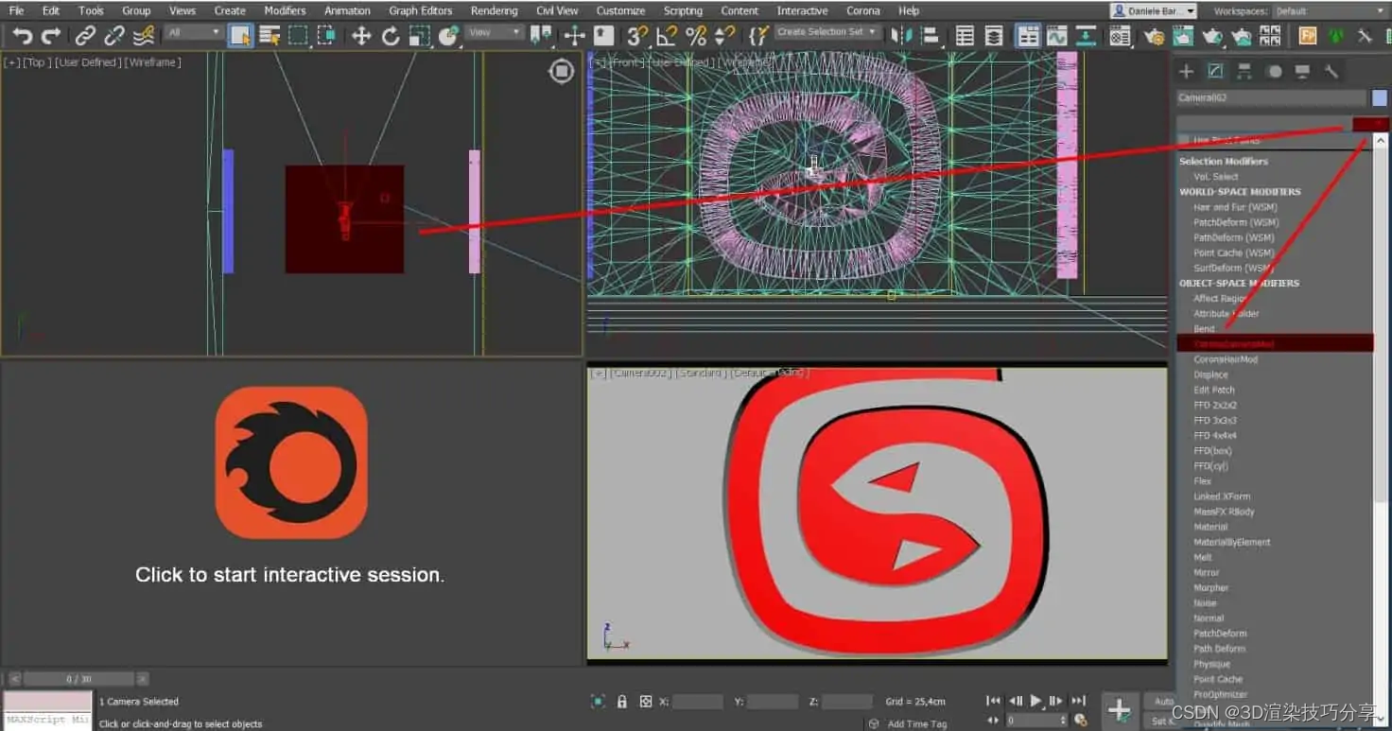
Task: Open the Selection Filter 'All' dropdown
Action: [193, 32]
